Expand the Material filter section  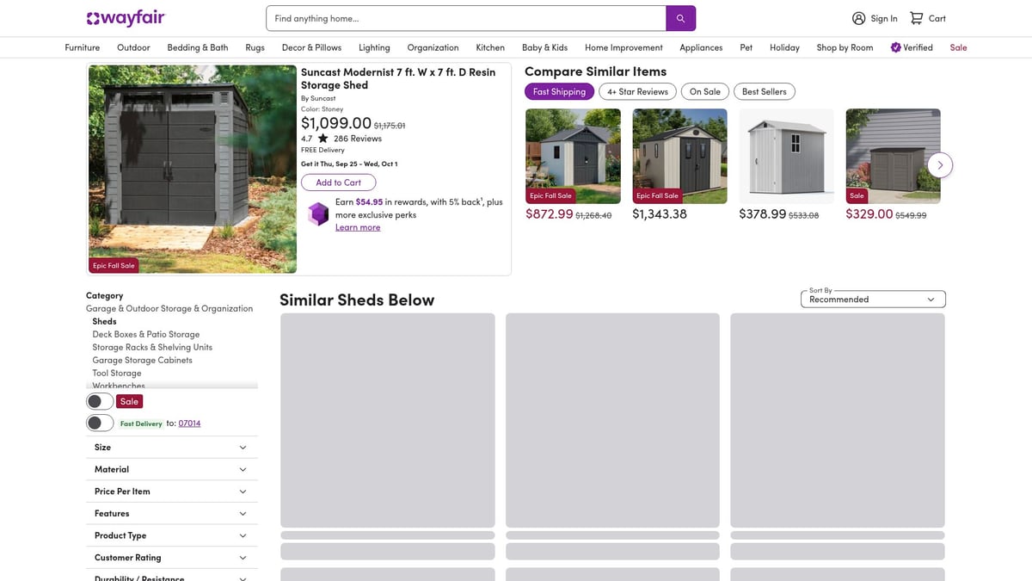171,469
